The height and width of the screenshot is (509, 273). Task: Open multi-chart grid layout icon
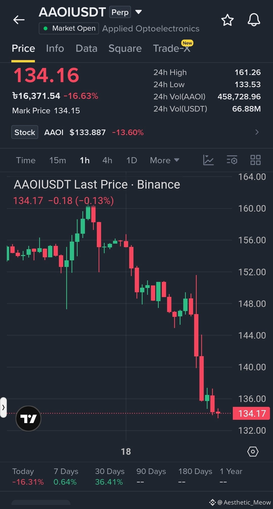click(255, 160)
